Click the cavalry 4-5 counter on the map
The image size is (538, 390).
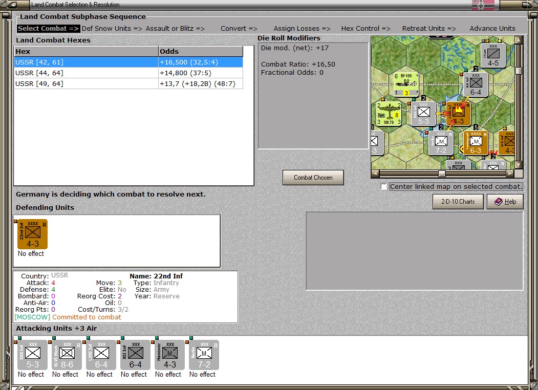pyautogui.click(x=493, y=55)
